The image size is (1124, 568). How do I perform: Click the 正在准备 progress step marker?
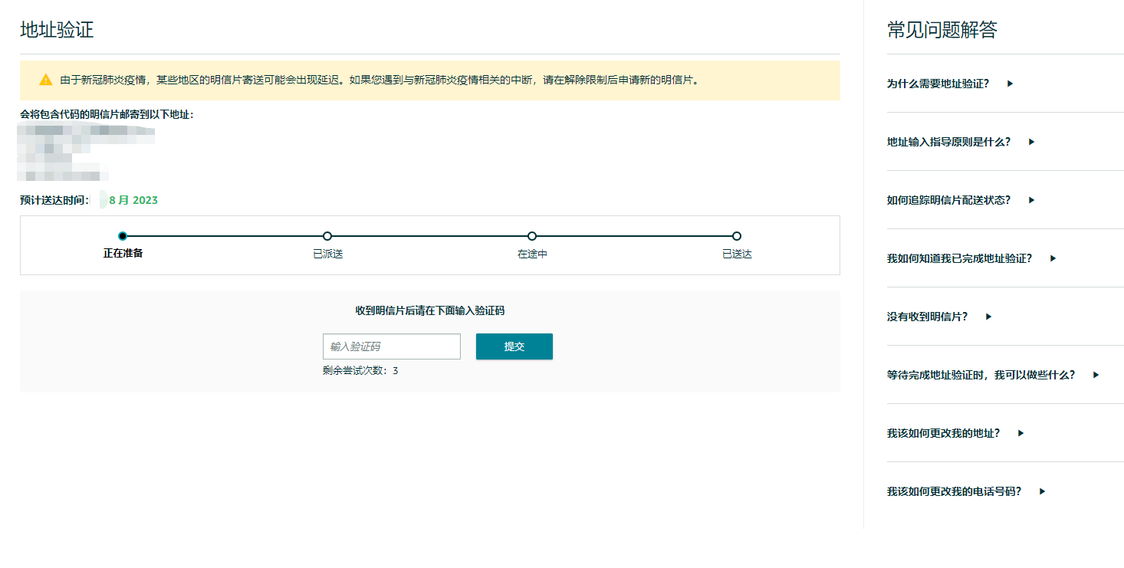click(x=123, y=236)
